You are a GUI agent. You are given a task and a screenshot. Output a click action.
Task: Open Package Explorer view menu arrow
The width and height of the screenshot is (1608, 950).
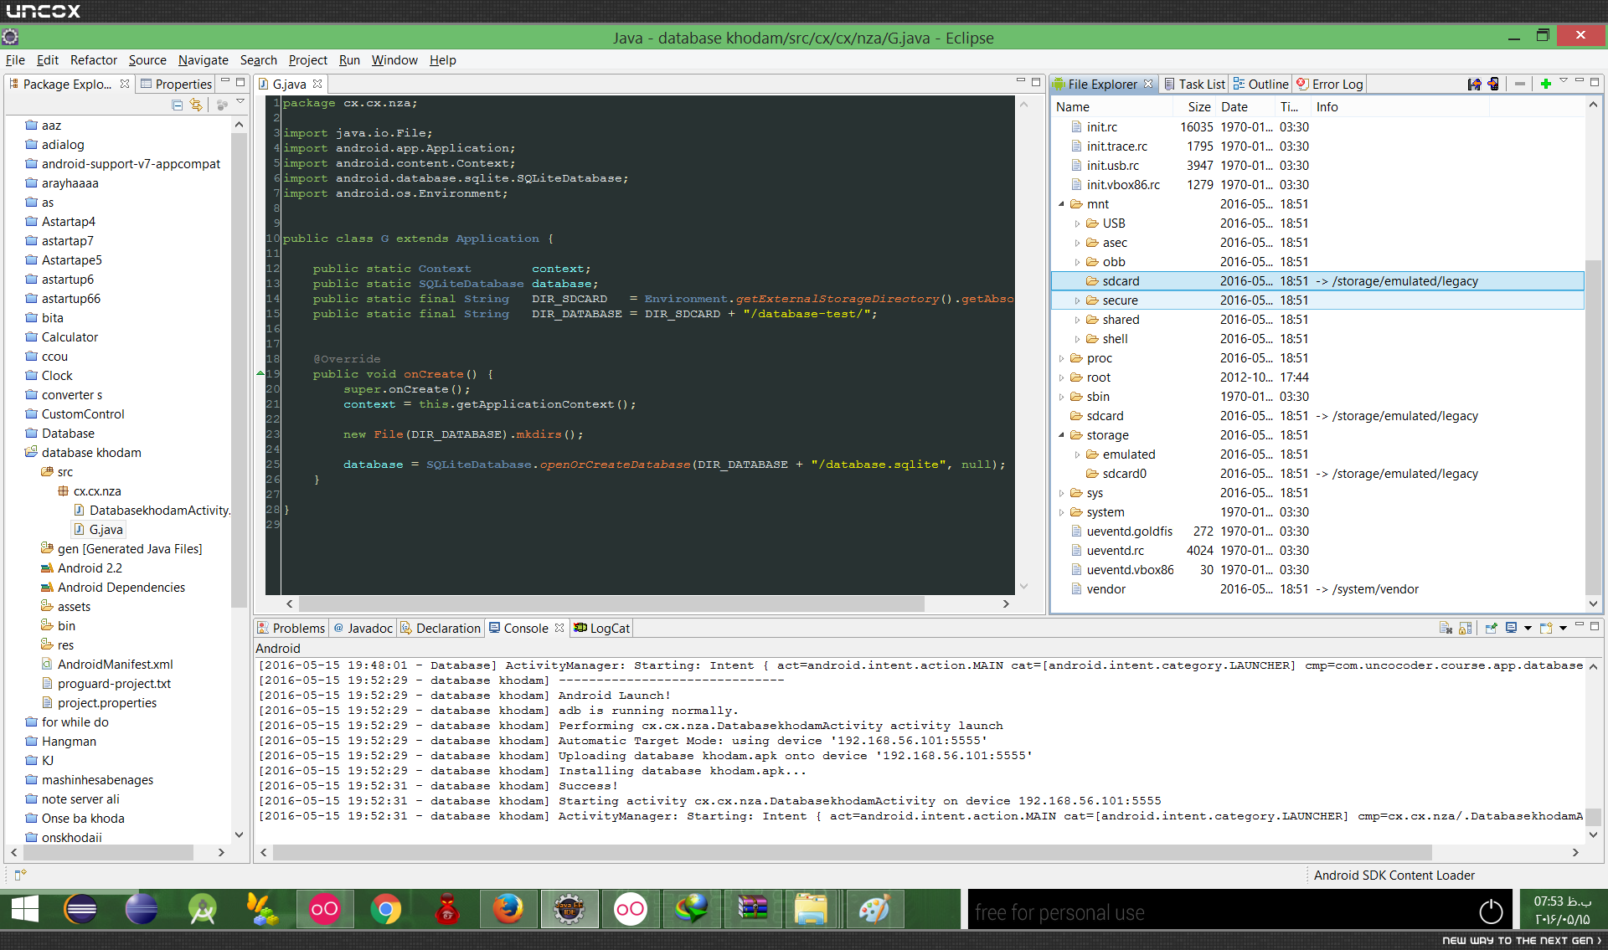point(240,102)
